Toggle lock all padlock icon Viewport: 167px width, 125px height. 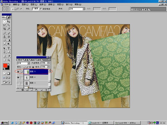point(33,67)
